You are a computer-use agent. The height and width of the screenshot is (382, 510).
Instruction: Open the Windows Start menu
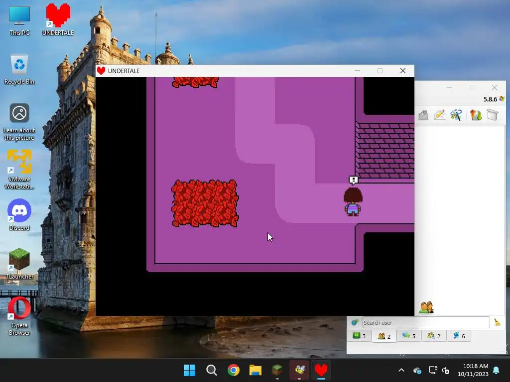coord(189,370)
